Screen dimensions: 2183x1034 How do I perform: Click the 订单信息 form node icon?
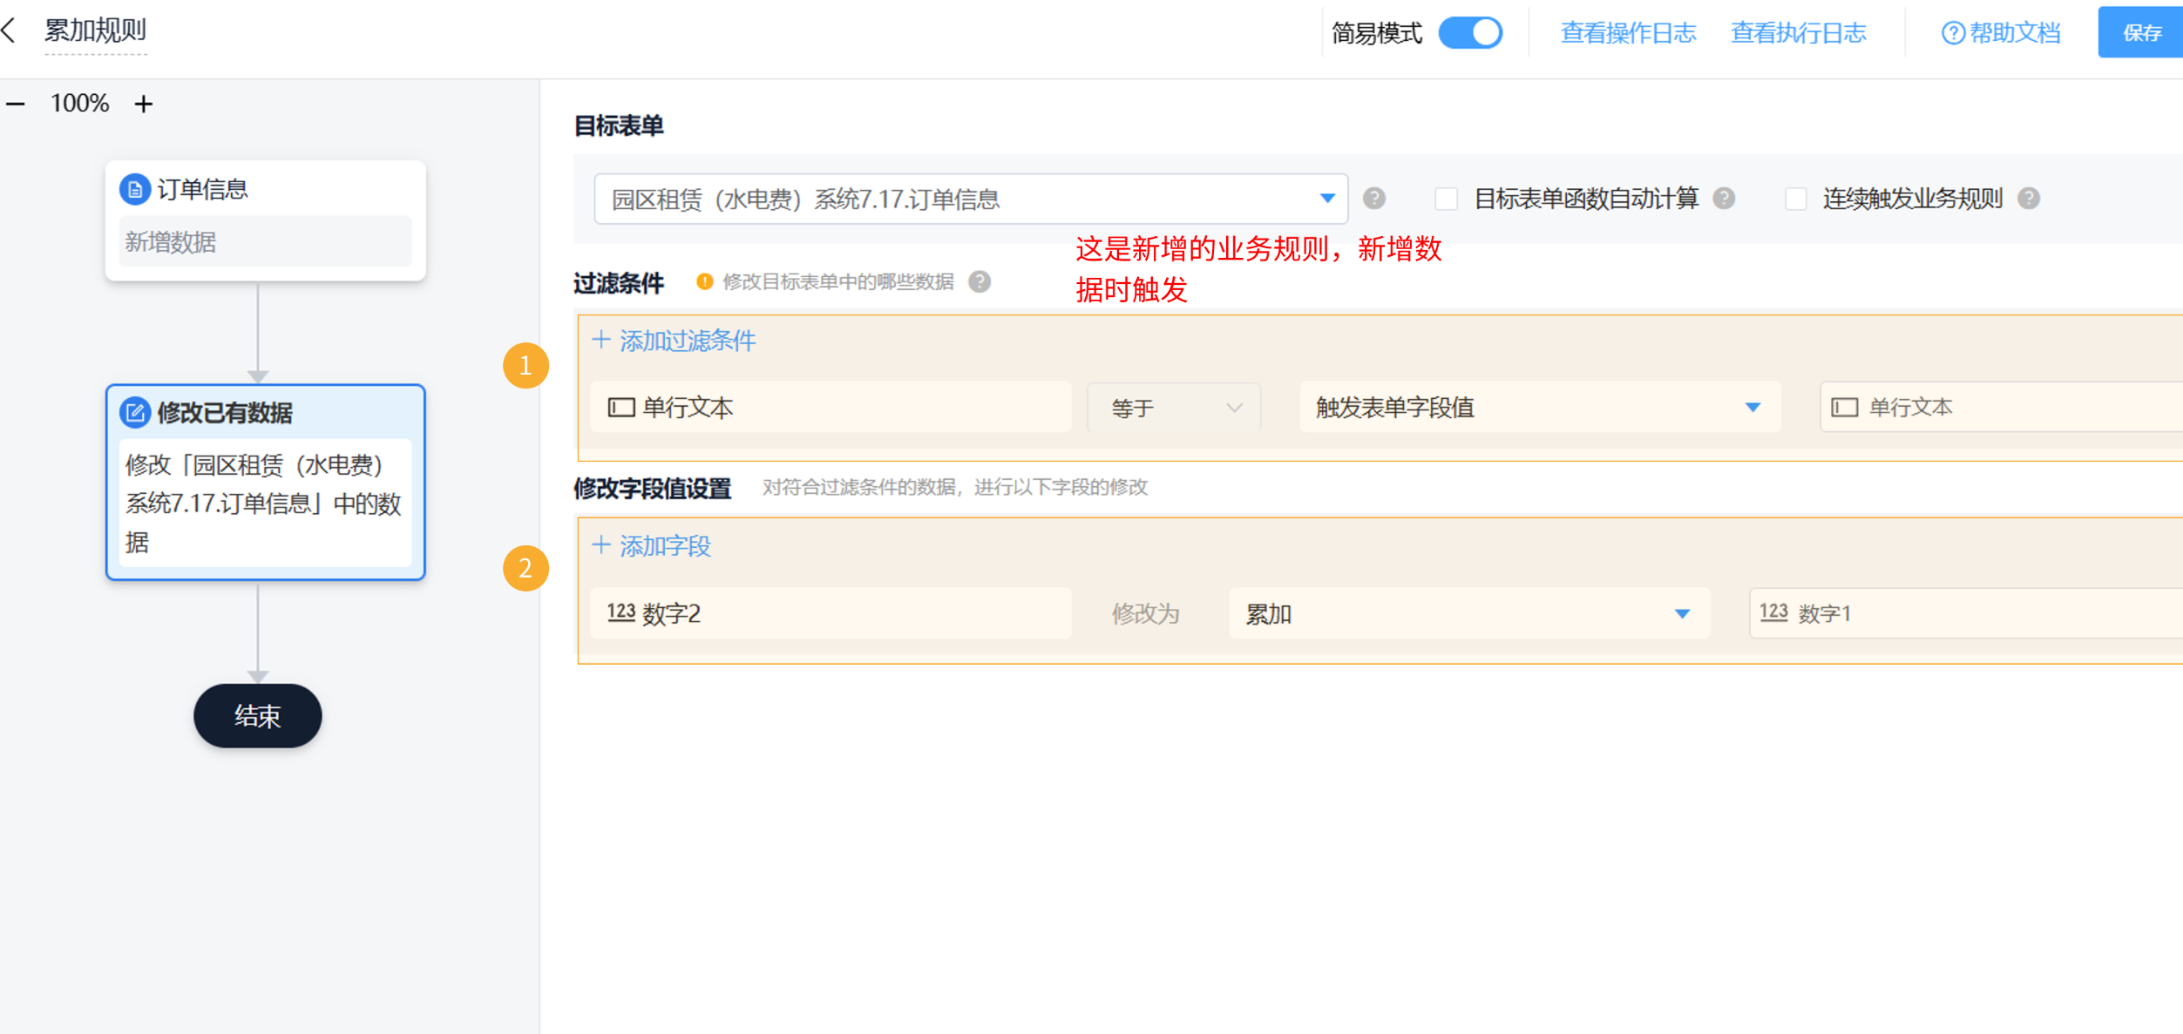tap(135, 189)
